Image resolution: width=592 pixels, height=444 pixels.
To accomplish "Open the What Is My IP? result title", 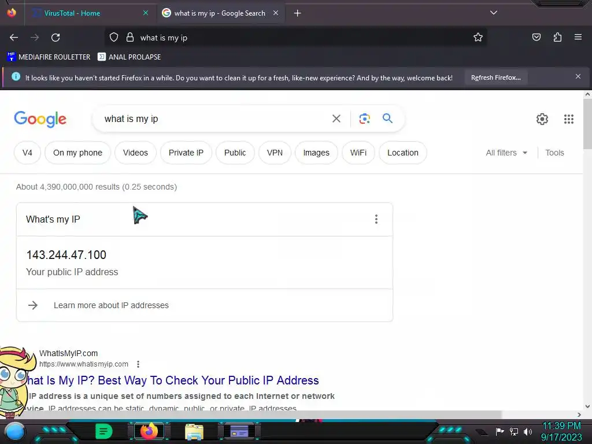I will (x=173, y=380).
